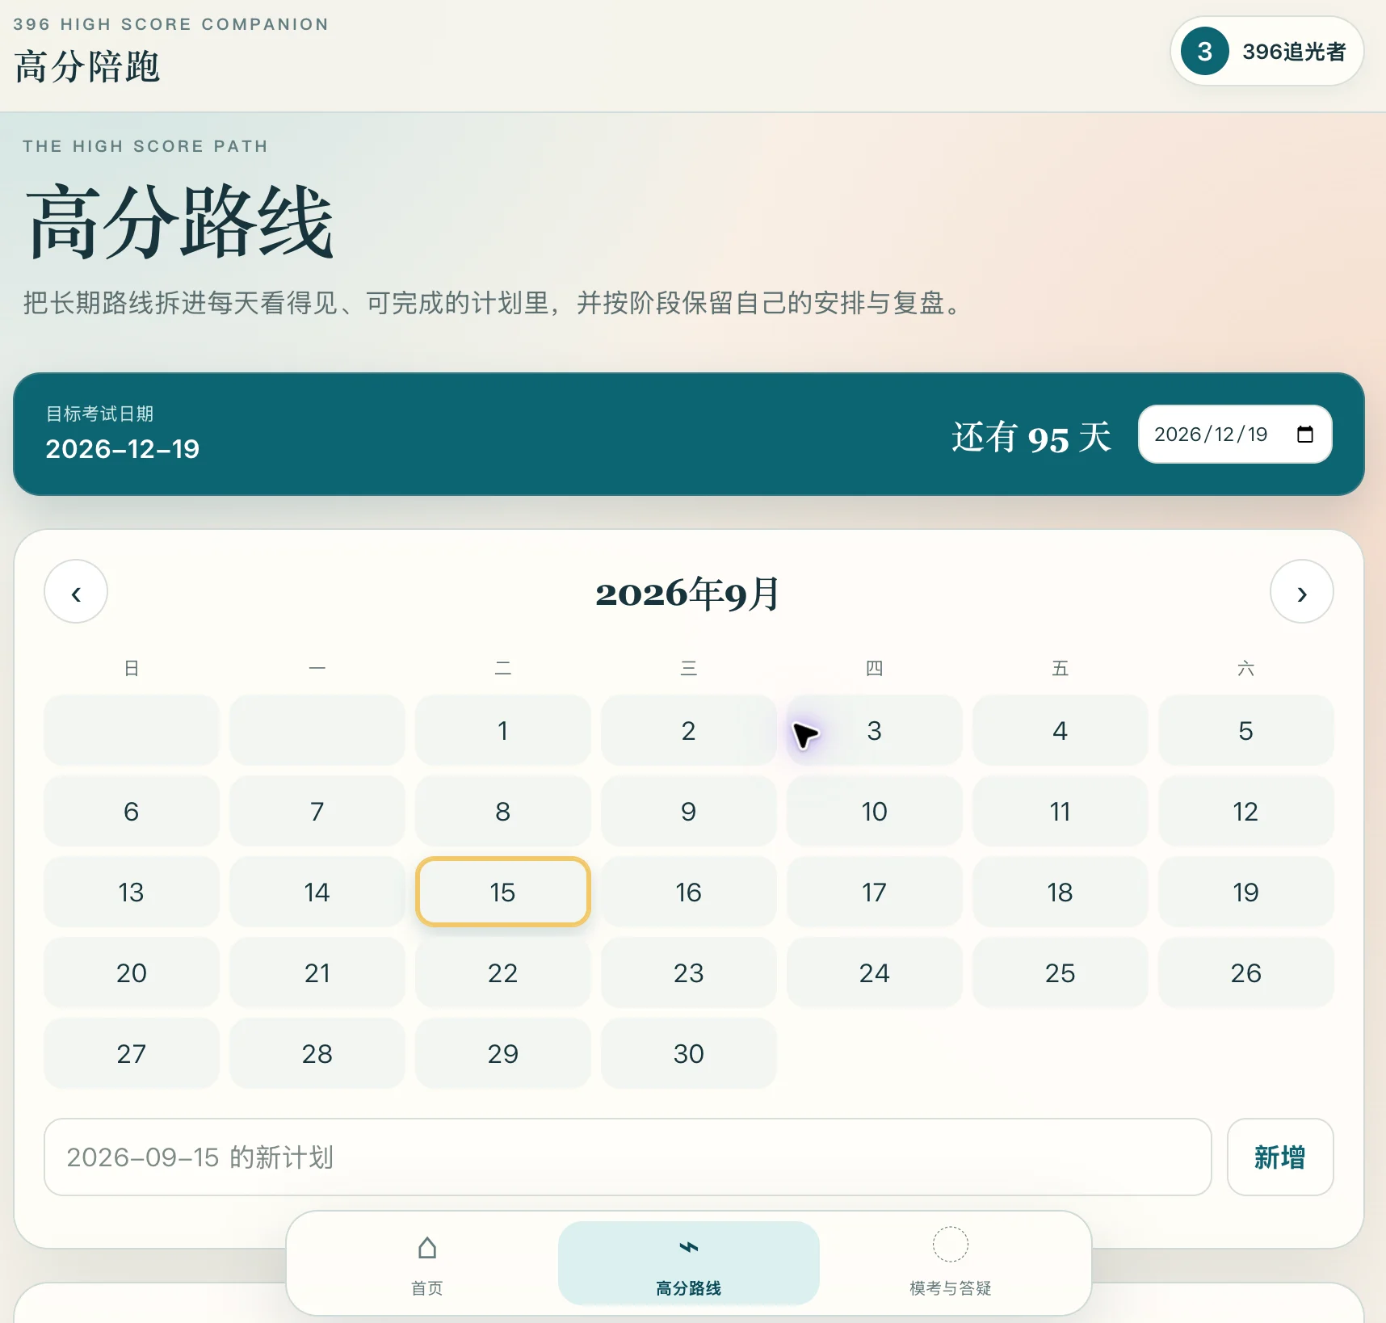Switch to the 首页 tab

tap(427, 1262)
